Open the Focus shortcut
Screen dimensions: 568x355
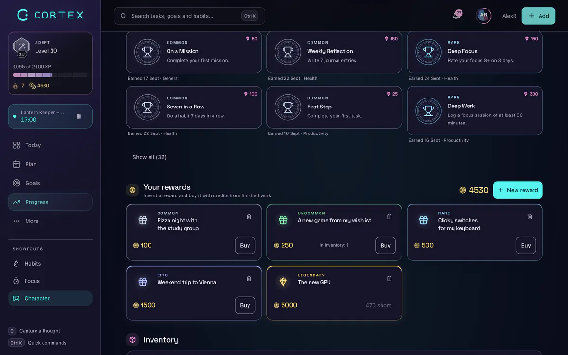(x=50, y=281)
